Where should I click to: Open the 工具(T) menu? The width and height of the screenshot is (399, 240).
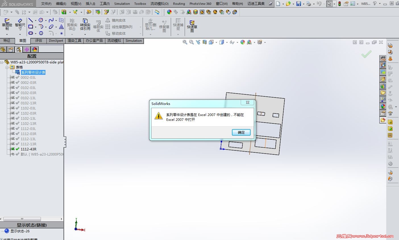105,4
